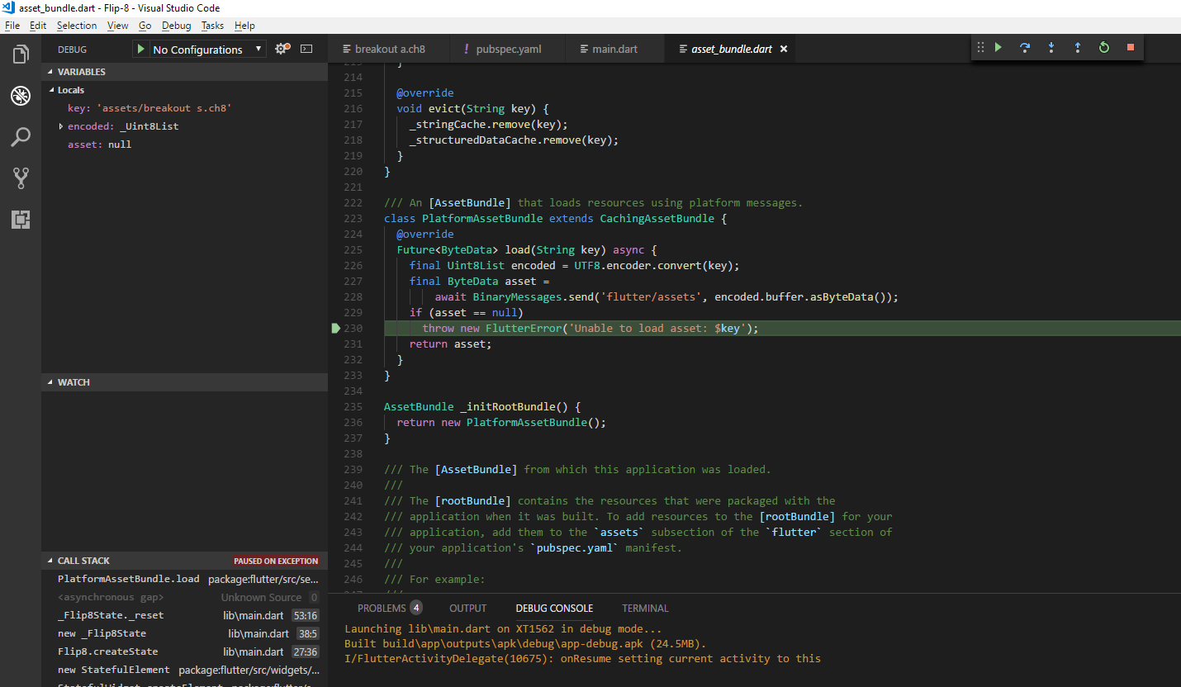This screenshot has height=687, width=1181.
Task: Click the Step Out icon
Action: coord(1078,47)
